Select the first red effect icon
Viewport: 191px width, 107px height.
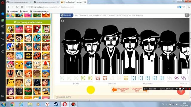coord(98,78)
